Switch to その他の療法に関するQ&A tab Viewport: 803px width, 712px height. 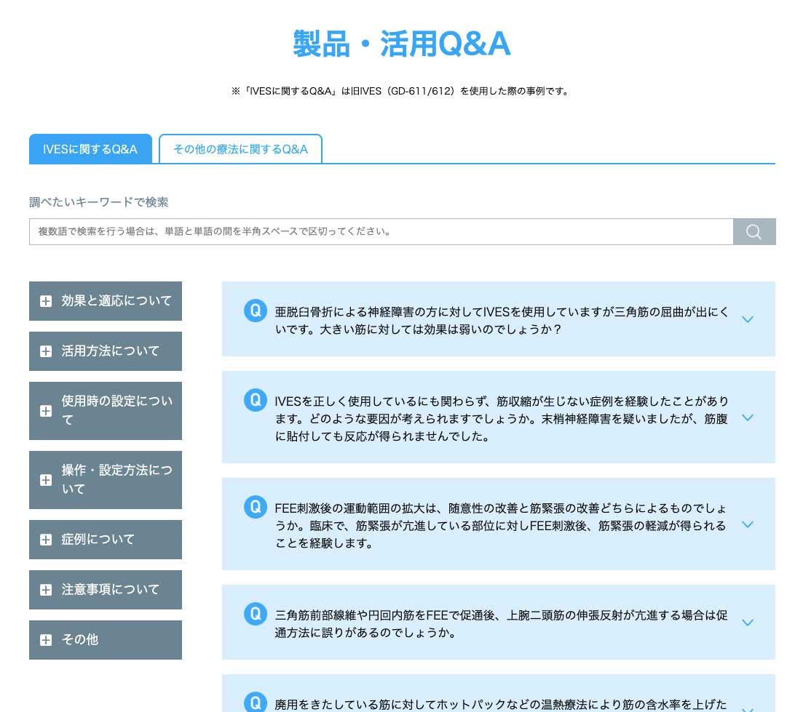pyautogui.click(x=240, y=149)
